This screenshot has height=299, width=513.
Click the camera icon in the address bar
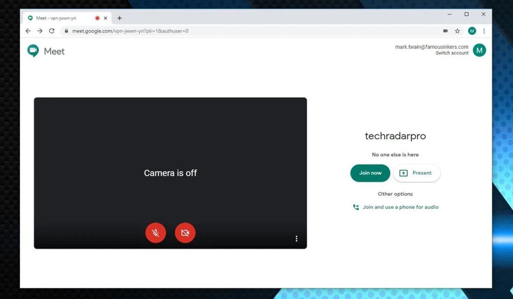(445, 31)
